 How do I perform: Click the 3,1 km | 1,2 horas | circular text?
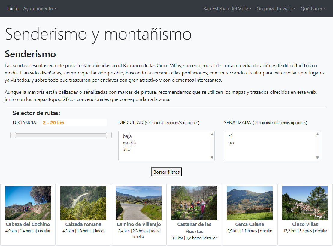[x=194, y=238]
